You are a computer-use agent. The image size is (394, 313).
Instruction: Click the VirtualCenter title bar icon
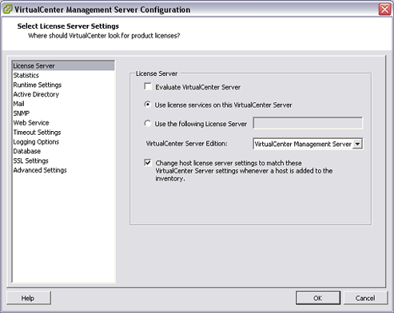[x=7, y=9]
